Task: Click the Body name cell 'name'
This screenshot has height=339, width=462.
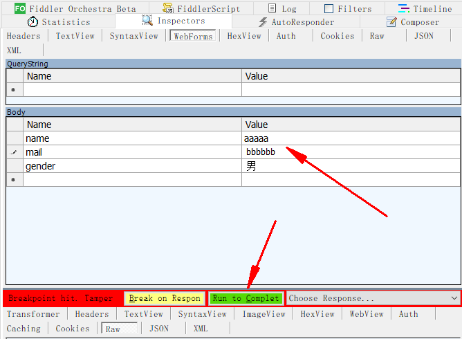Action: (x=132, y=138)
